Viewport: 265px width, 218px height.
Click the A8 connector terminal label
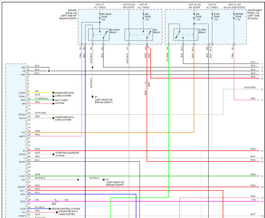(x=167, y=48)
